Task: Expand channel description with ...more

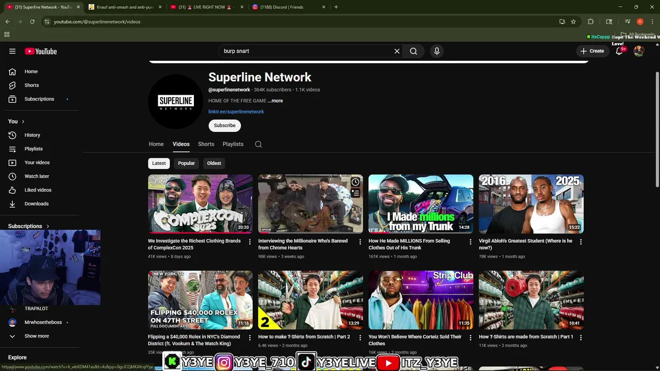Action: point(275,101)
